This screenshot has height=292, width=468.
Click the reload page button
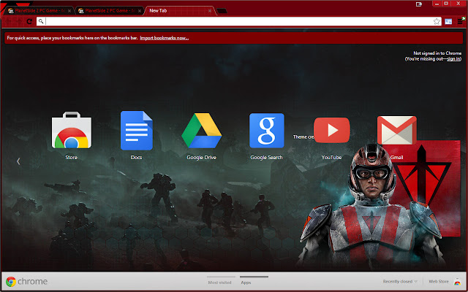29,21
